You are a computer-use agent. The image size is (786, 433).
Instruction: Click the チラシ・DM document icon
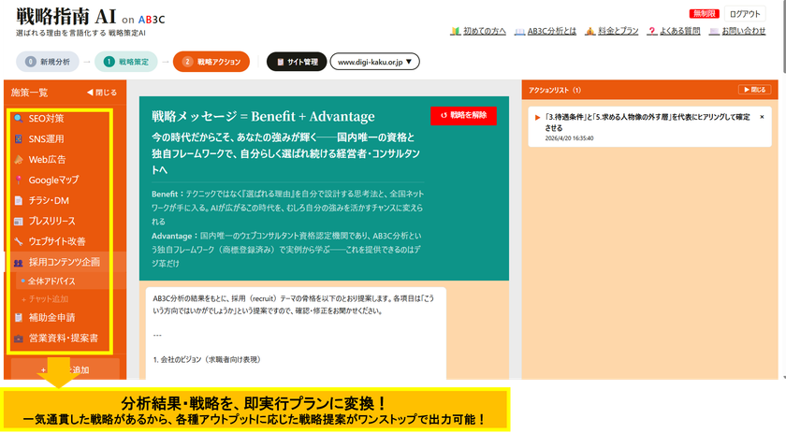click(19, 200)
